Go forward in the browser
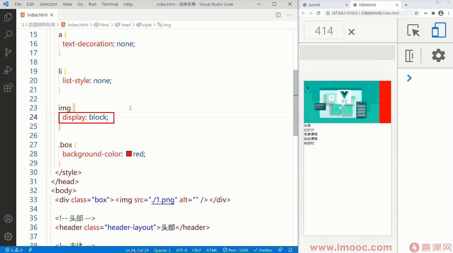The width and height of the screenshot is (453, 253). point(311,13)
